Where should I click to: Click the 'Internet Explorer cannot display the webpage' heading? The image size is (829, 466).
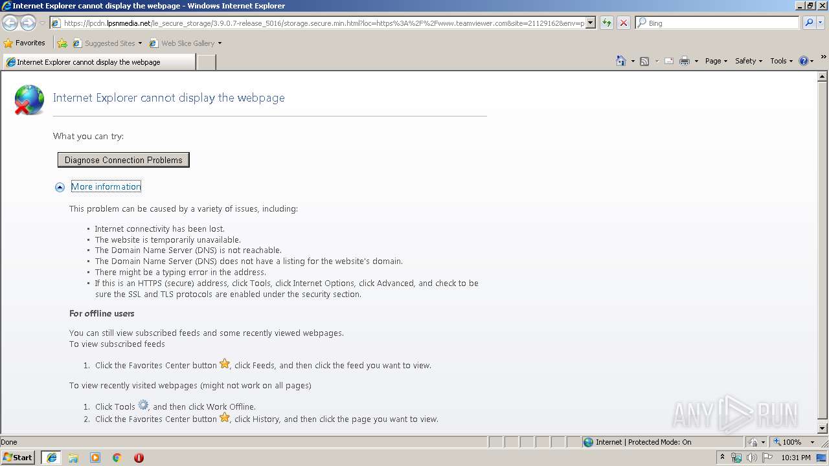[x=169, y=98]
